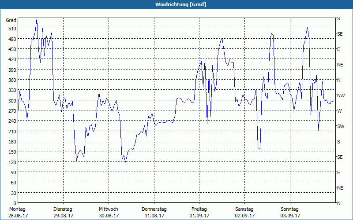This screenshot has height=220, width=353.
Task: Click the N compass label at 0 level
Action: (x=338, y=203)
